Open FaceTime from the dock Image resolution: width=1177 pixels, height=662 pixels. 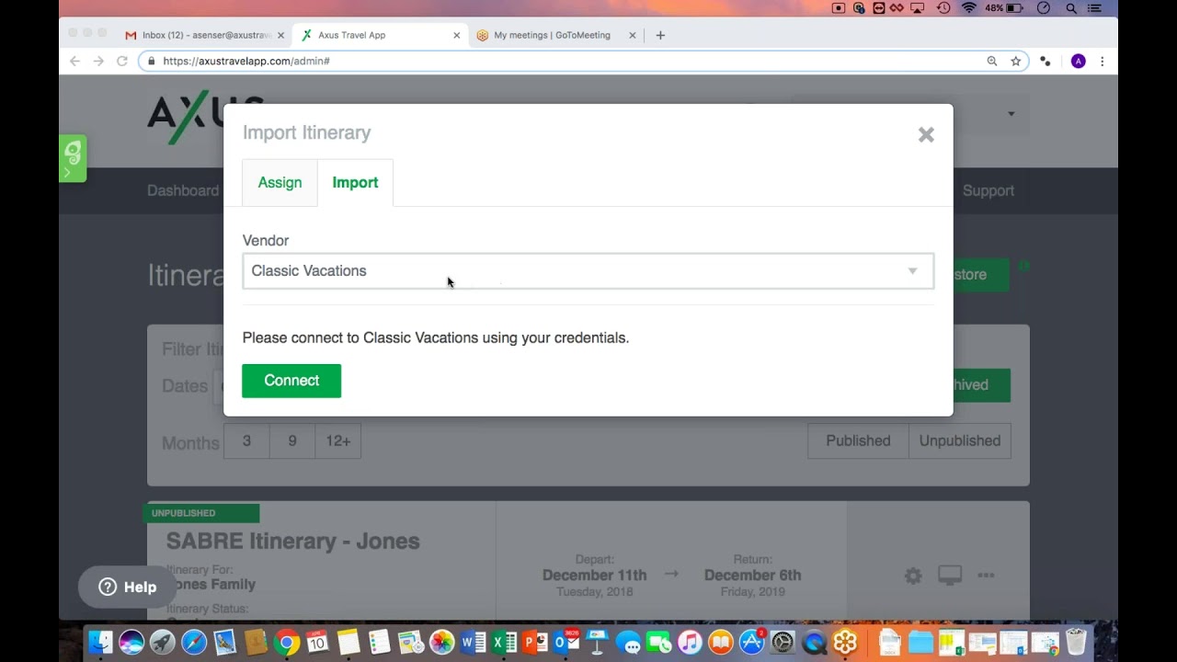pos(659,642)
